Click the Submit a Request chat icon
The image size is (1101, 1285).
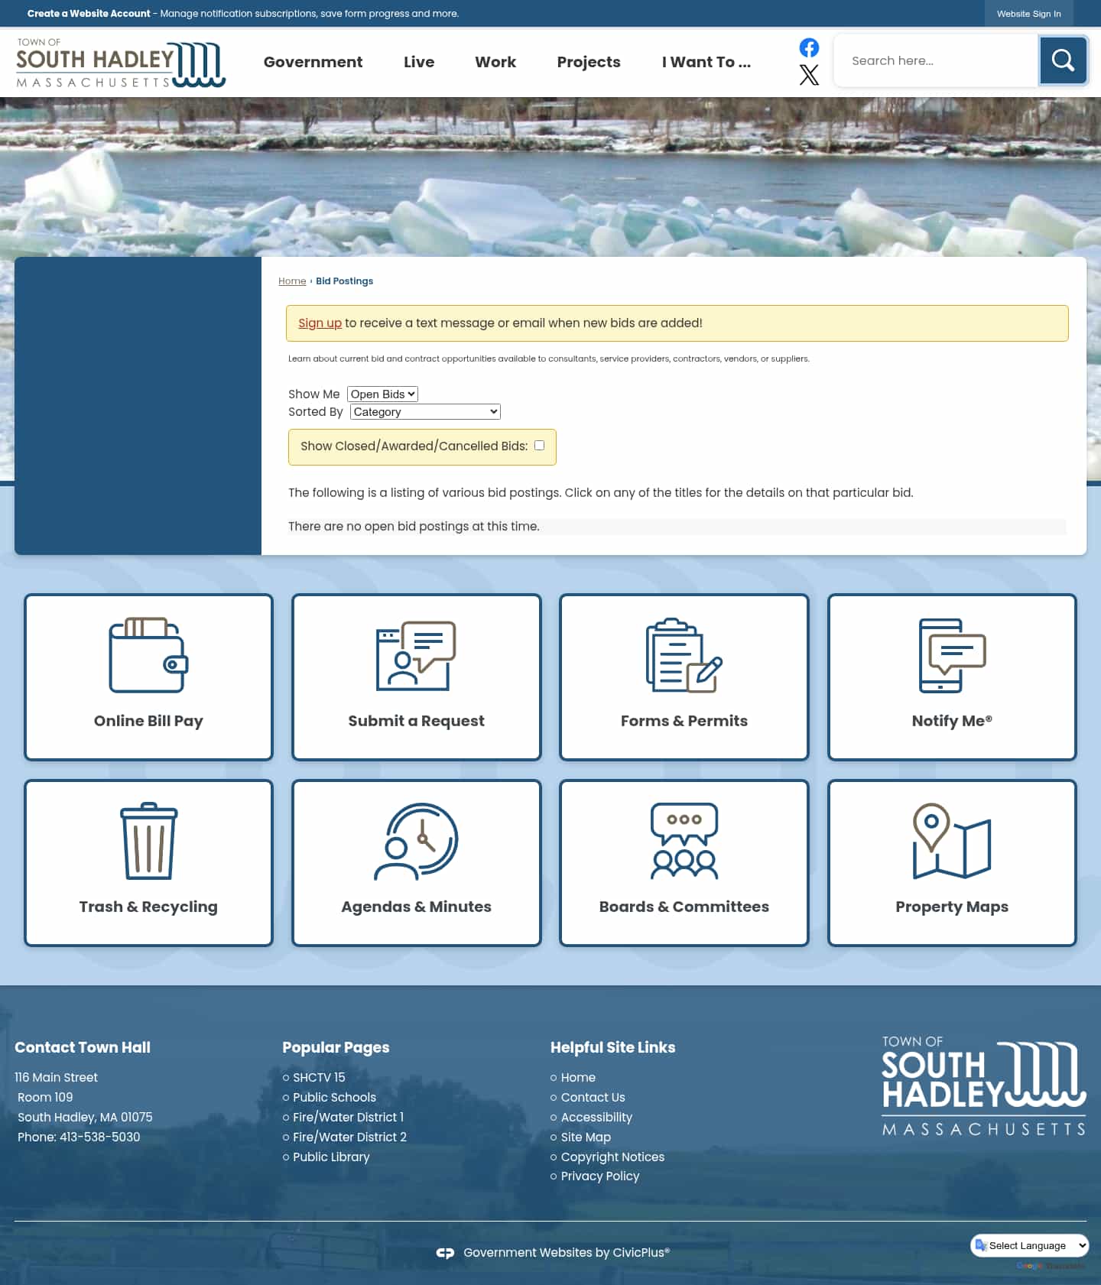click(416, 655)
